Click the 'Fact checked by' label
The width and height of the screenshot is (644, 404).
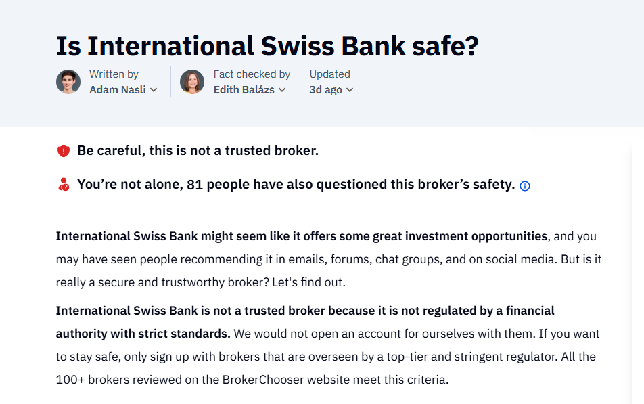pyautogui.click(x=252, y=74)
